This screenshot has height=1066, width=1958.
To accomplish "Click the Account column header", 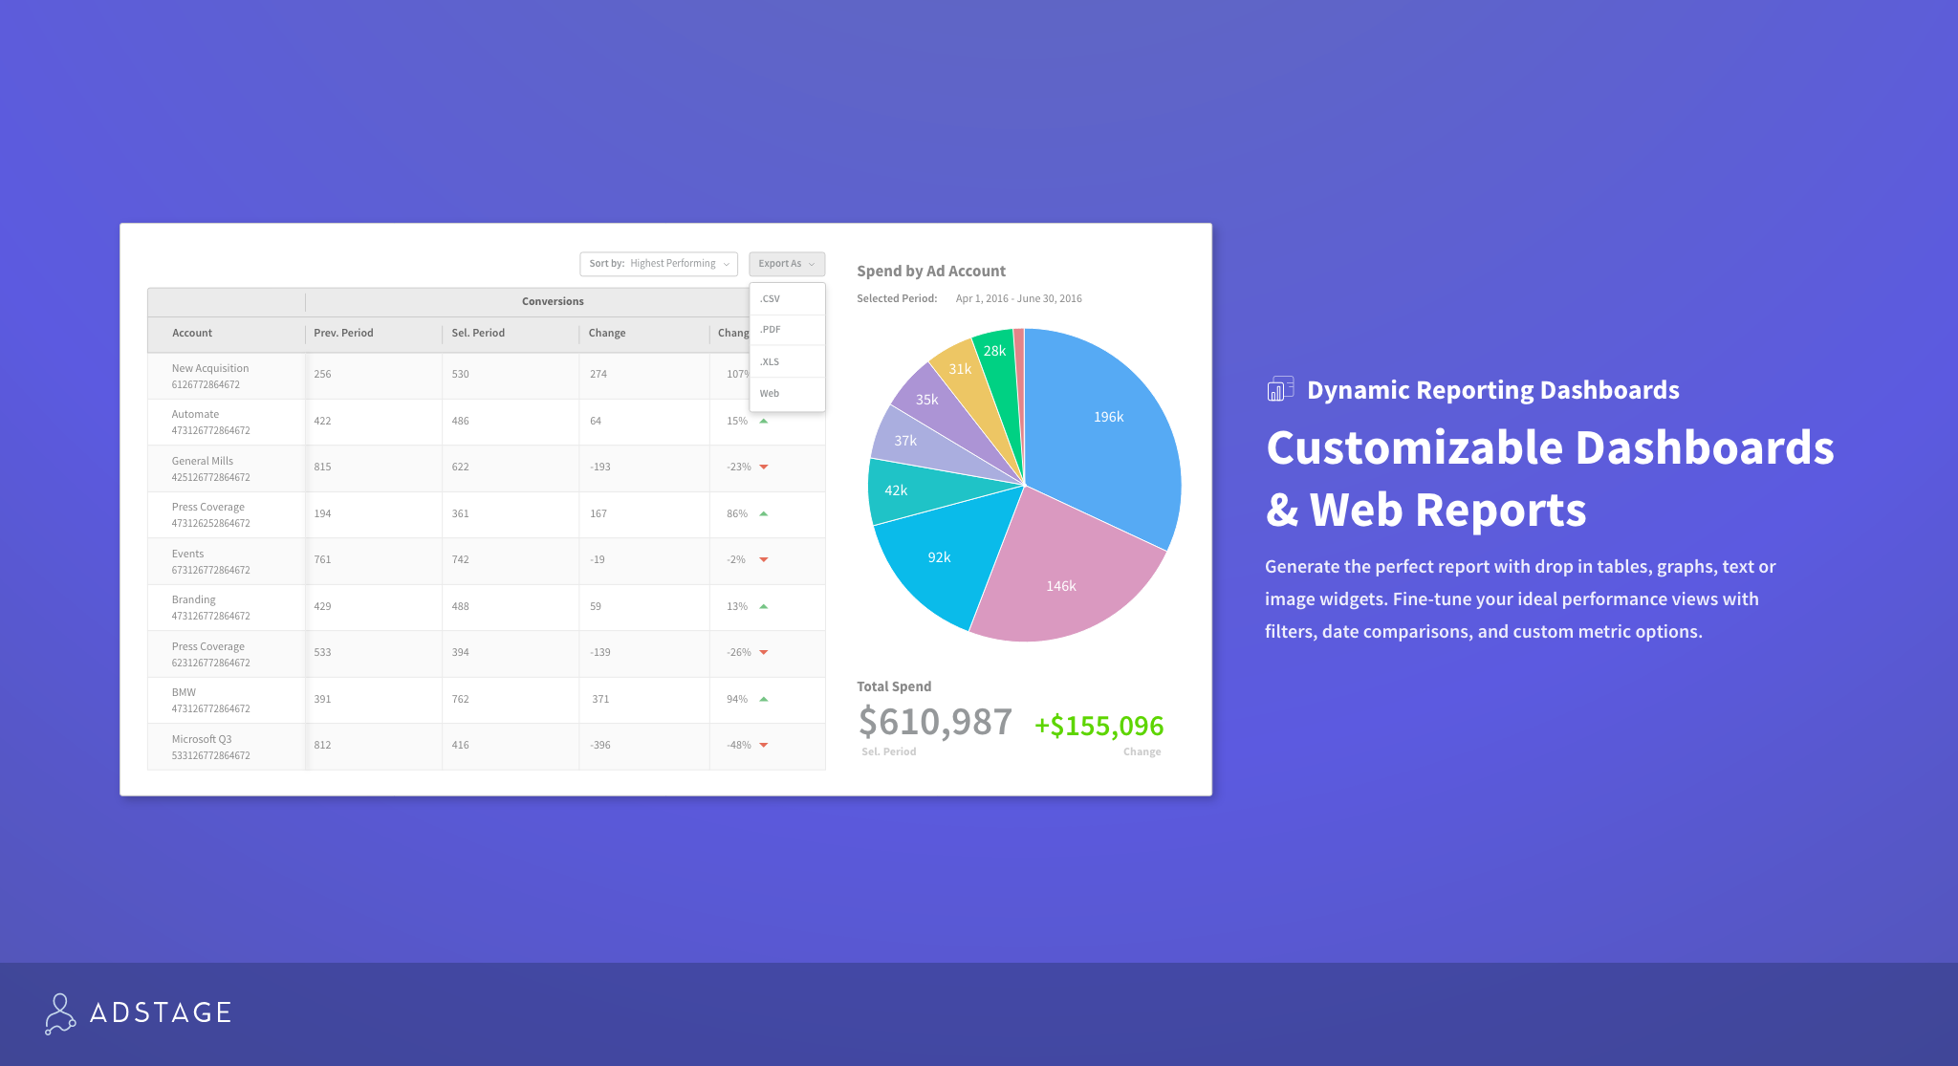I will coord(192,334).
